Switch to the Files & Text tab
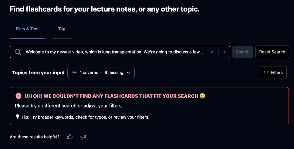The height and width of the screenshot is (149, 294). tap(27, 29)
